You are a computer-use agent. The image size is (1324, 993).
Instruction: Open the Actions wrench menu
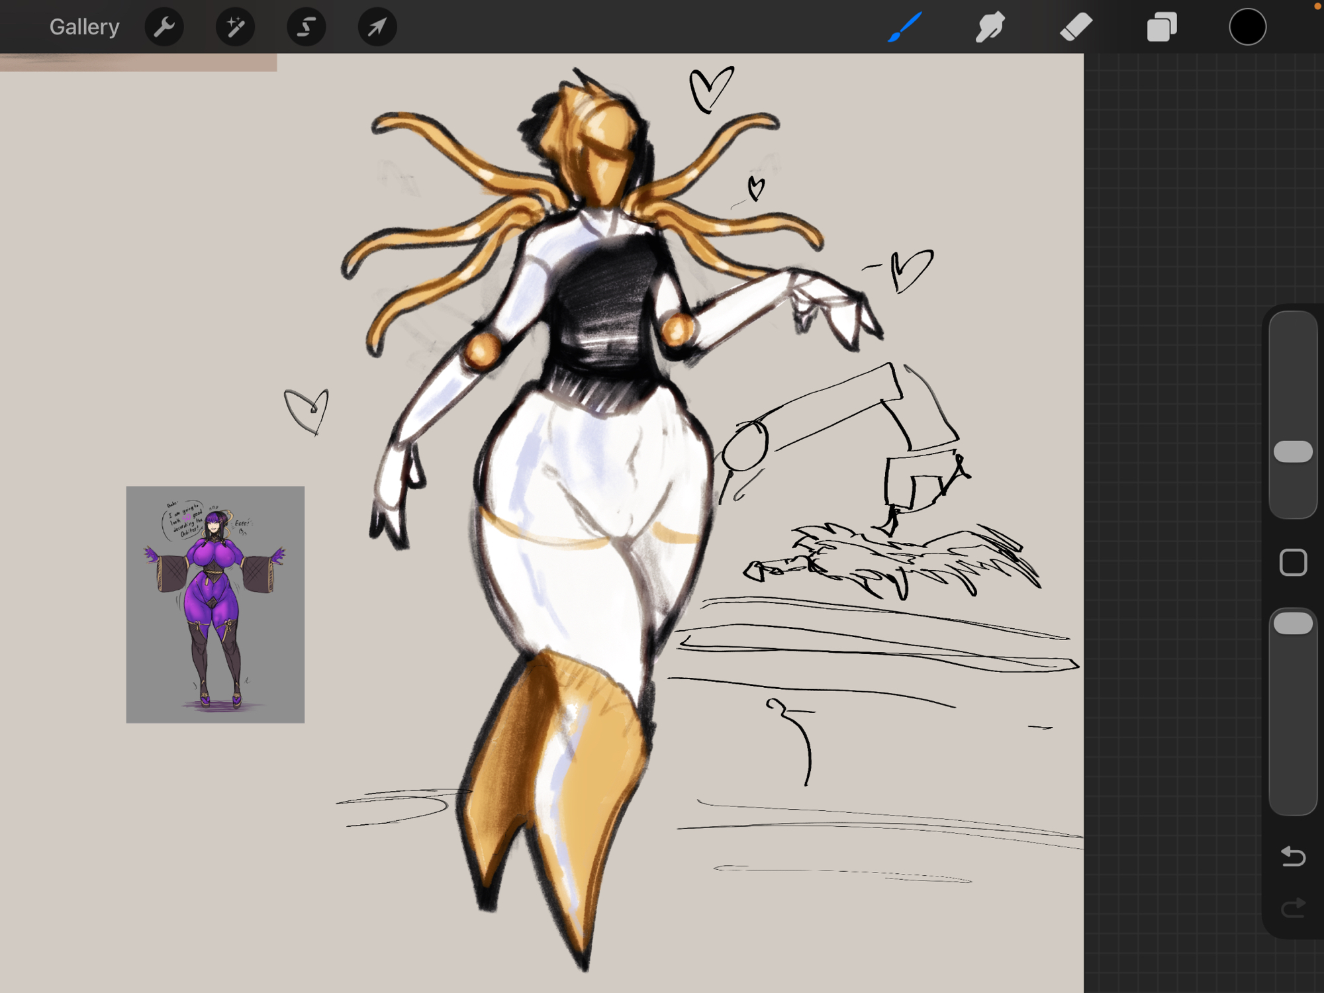164,27
